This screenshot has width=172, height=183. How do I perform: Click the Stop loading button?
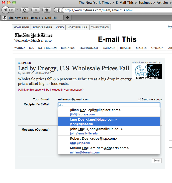[36, 10]
